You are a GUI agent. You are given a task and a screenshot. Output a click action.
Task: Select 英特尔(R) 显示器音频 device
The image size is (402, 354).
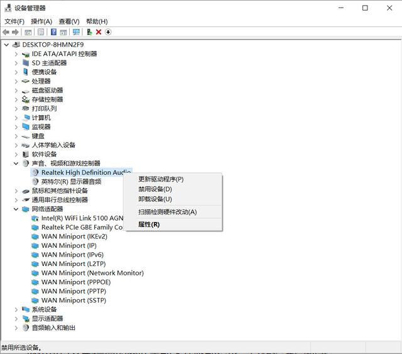pyautogui.click(x=71, y=182)
